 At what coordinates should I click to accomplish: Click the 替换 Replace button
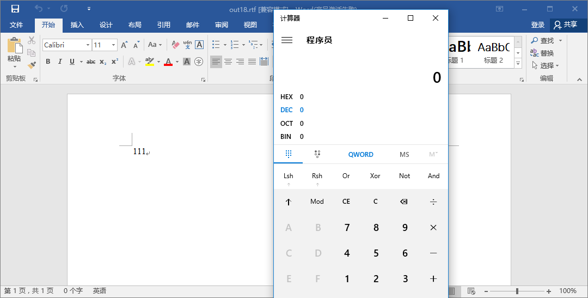(x=542, y=53)
